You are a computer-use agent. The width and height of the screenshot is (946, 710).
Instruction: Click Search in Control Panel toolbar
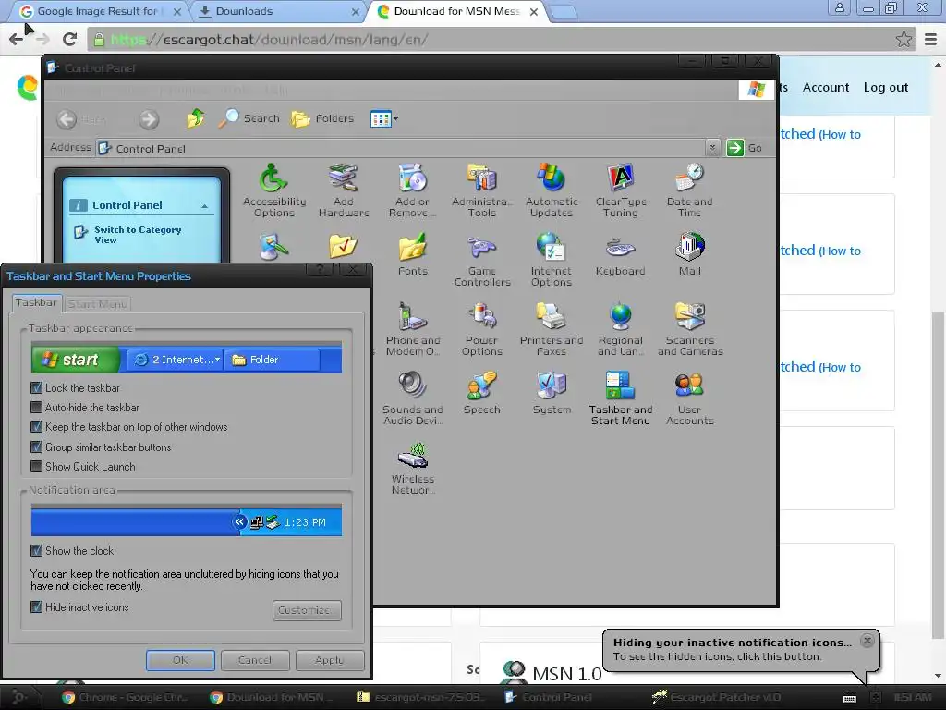[x=249, y=118]
